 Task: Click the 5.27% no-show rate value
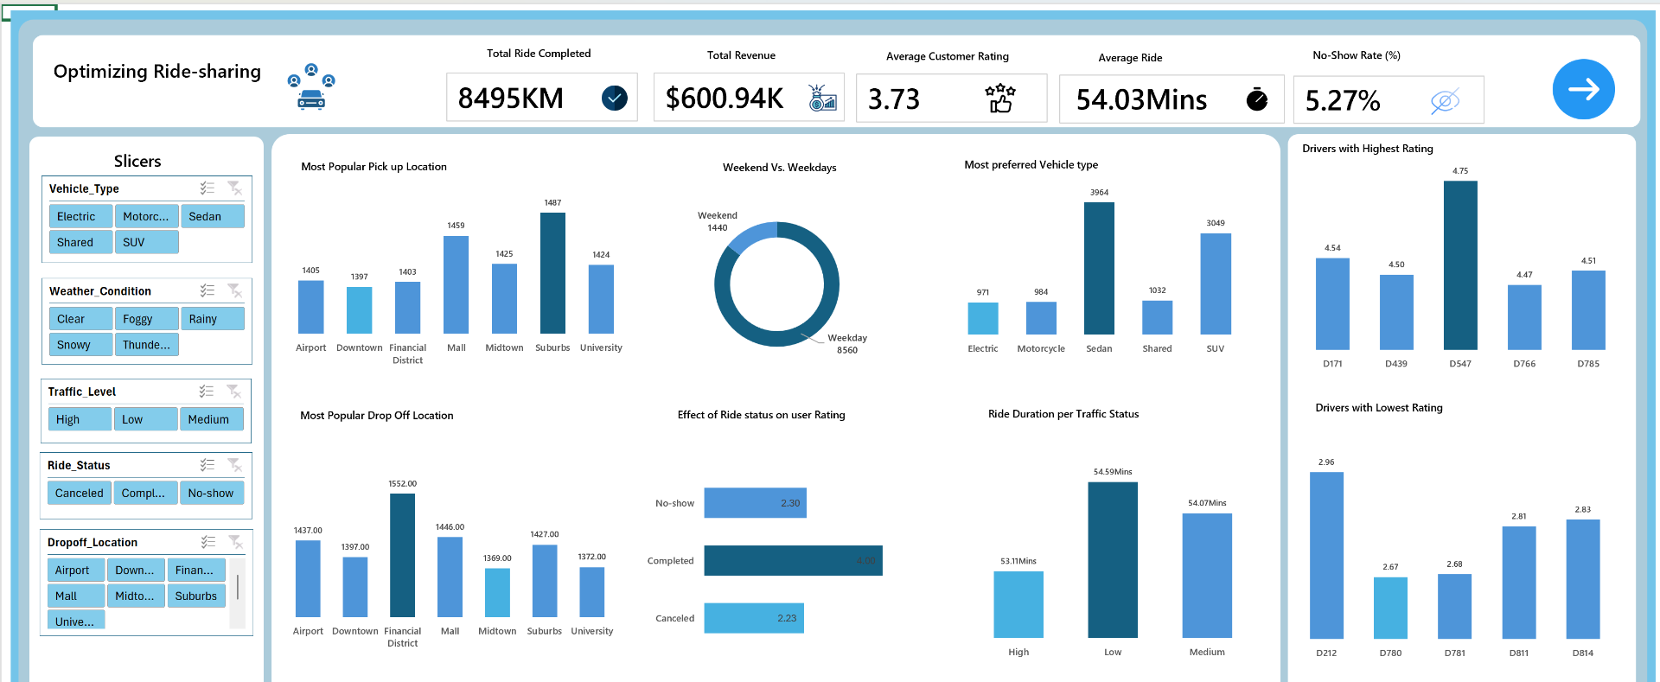click(1343, 101)
